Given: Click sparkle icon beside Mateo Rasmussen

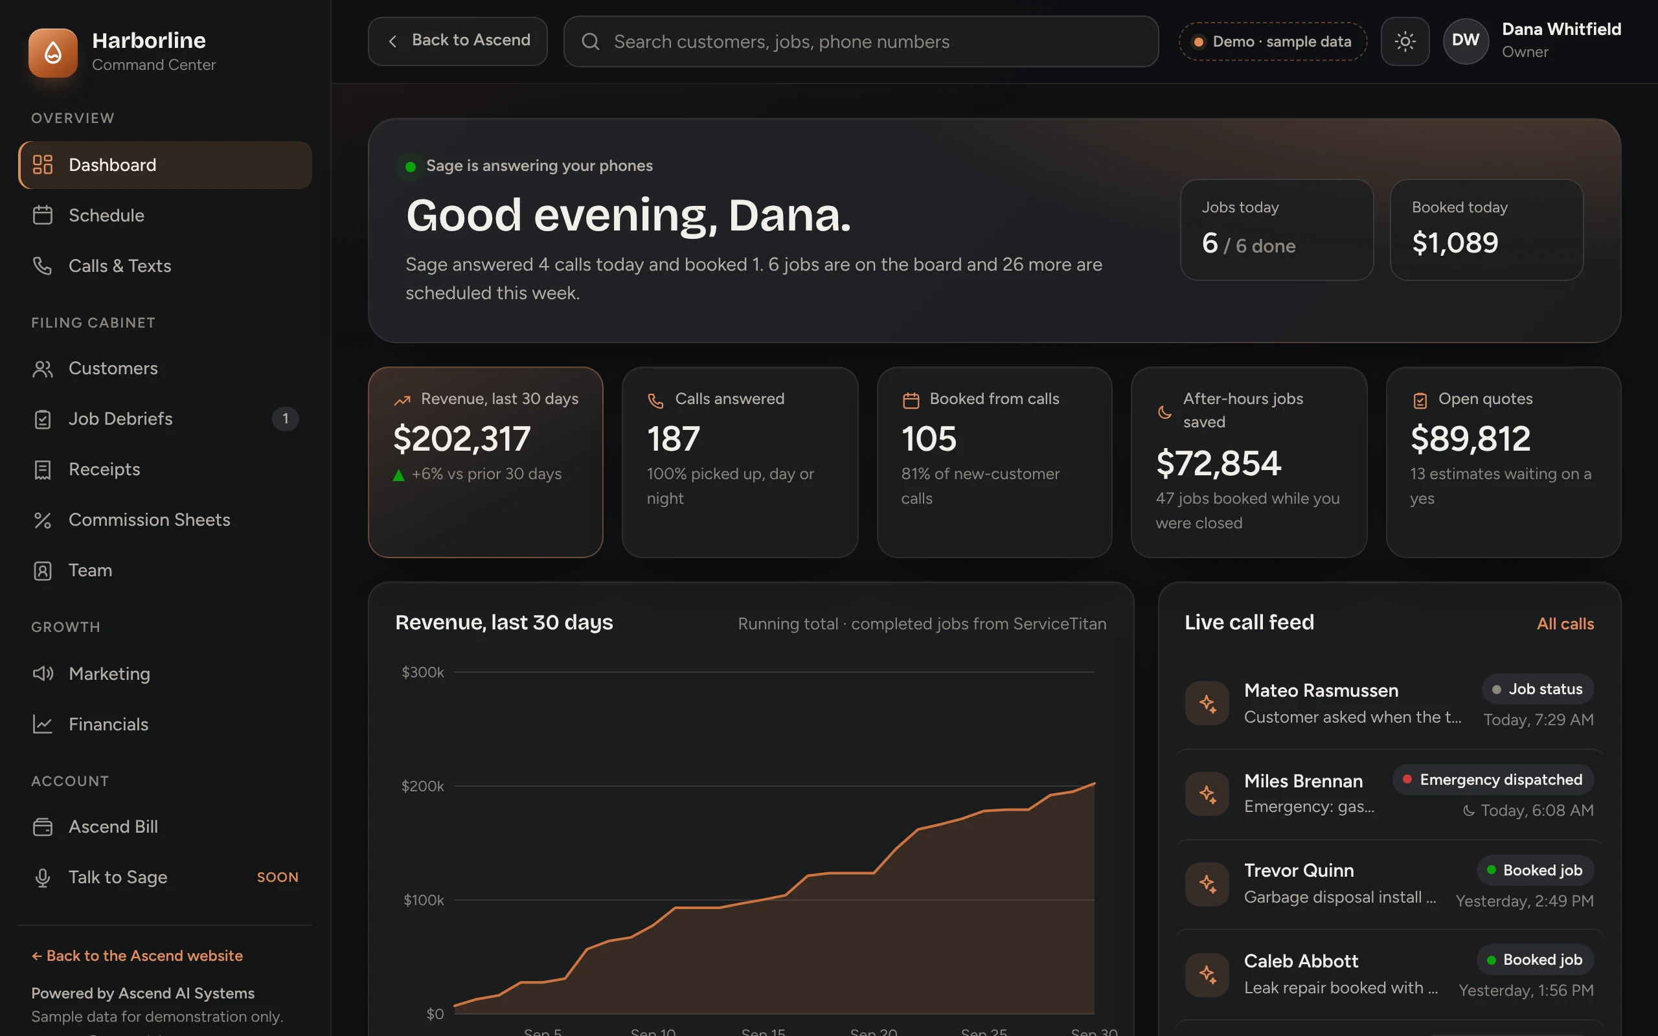Looking at the screenshot, I should click(1207, 703).
